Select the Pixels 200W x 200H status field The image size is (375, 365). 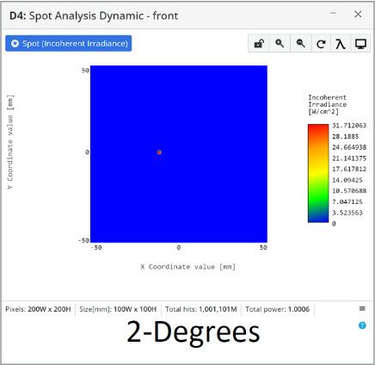pos(38,309)
